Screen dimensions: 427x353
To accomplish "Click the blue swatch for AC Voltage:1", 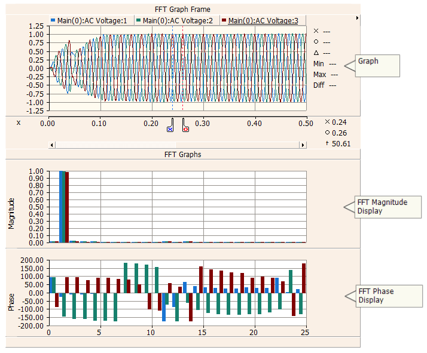I will [53, 21].
